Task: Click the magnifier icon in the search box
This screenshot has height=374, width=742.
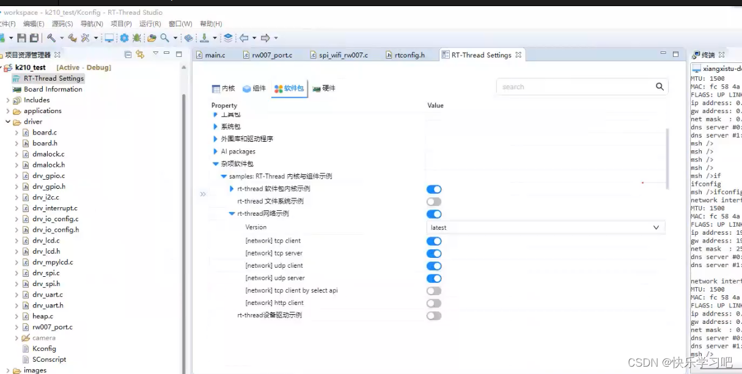Action: coord(659,87)
